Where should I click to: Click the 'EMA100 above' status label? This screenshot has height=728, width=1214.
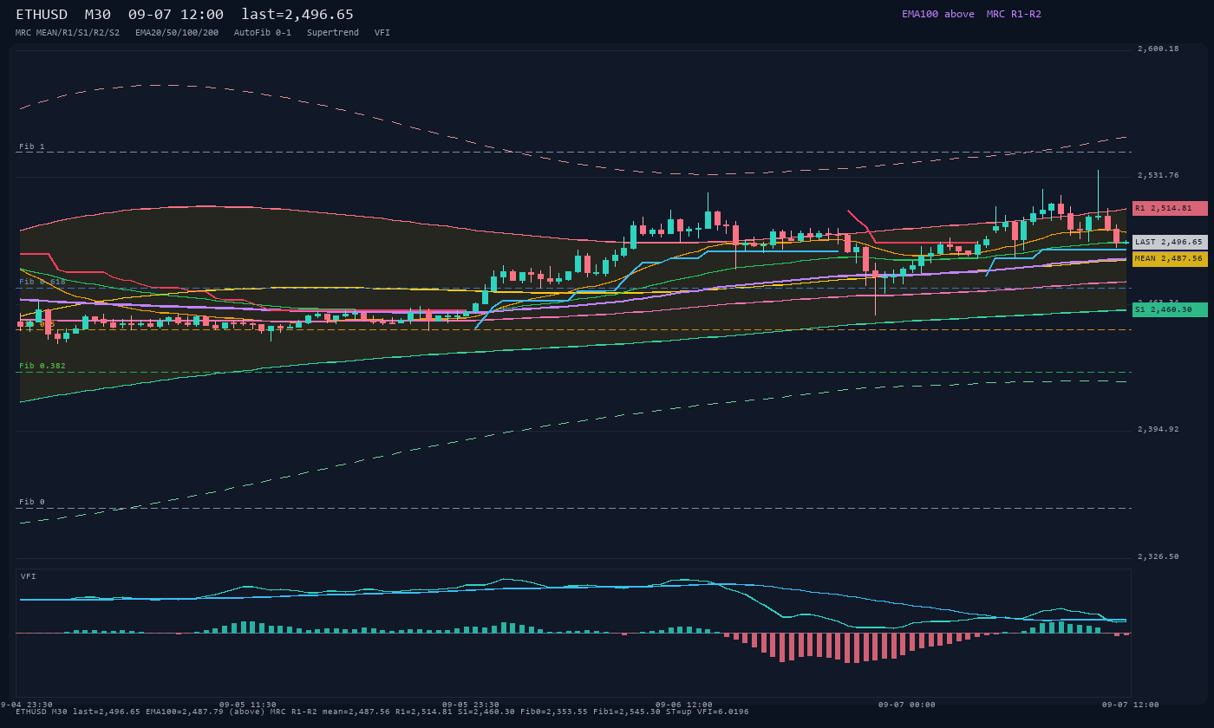click(x=937, y=14)
